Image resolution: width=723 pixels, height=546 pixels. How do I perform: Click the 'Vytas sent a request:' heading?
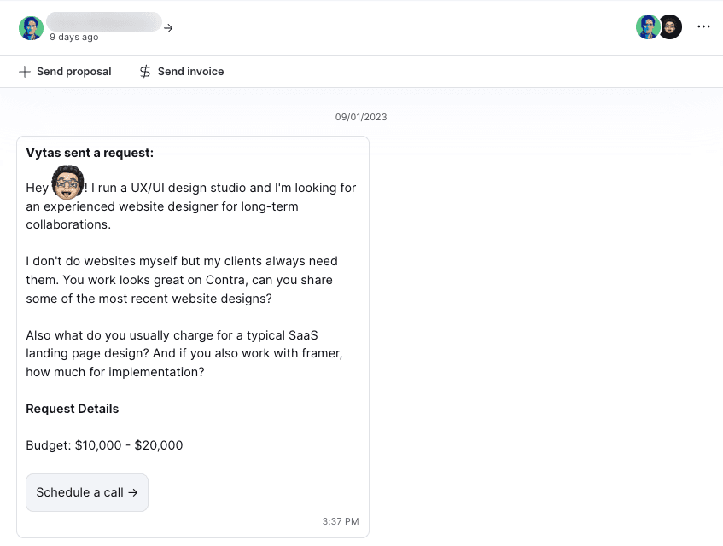pyautogui.click(x=90, y=153)
